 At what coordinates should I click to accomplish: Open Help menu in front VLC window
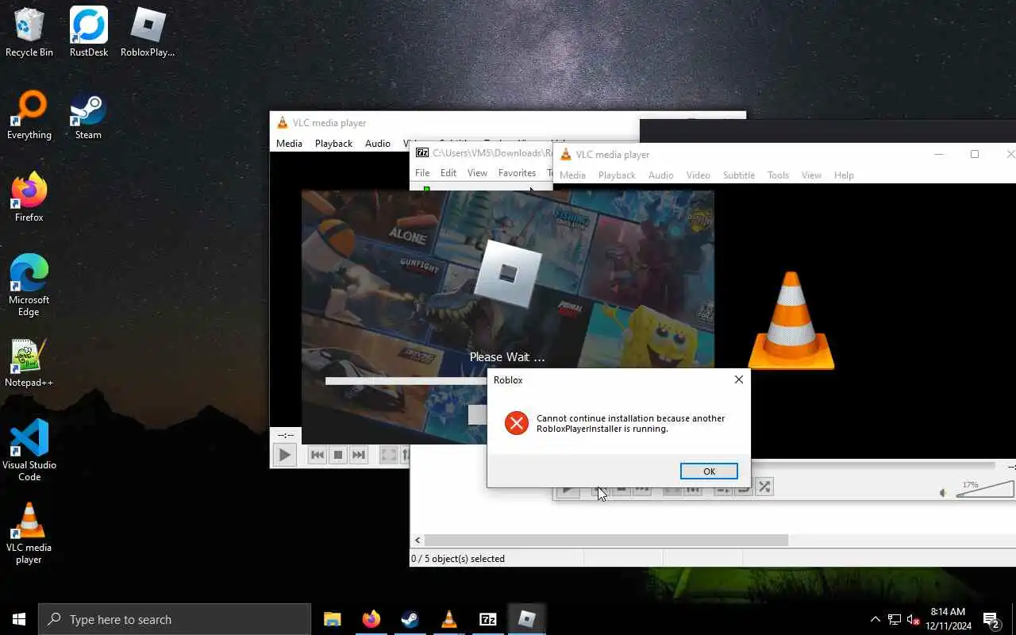click(844, 175)
